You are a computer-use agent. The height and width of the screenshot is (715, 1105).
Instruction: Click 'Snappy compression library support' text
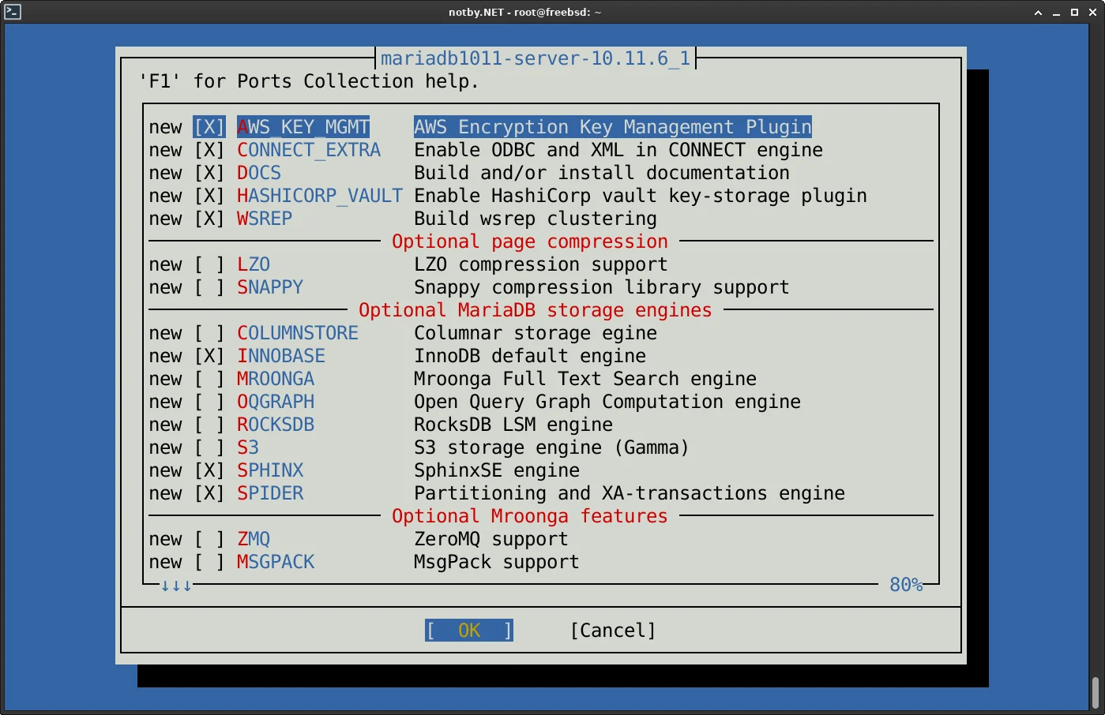click(602, 287)
